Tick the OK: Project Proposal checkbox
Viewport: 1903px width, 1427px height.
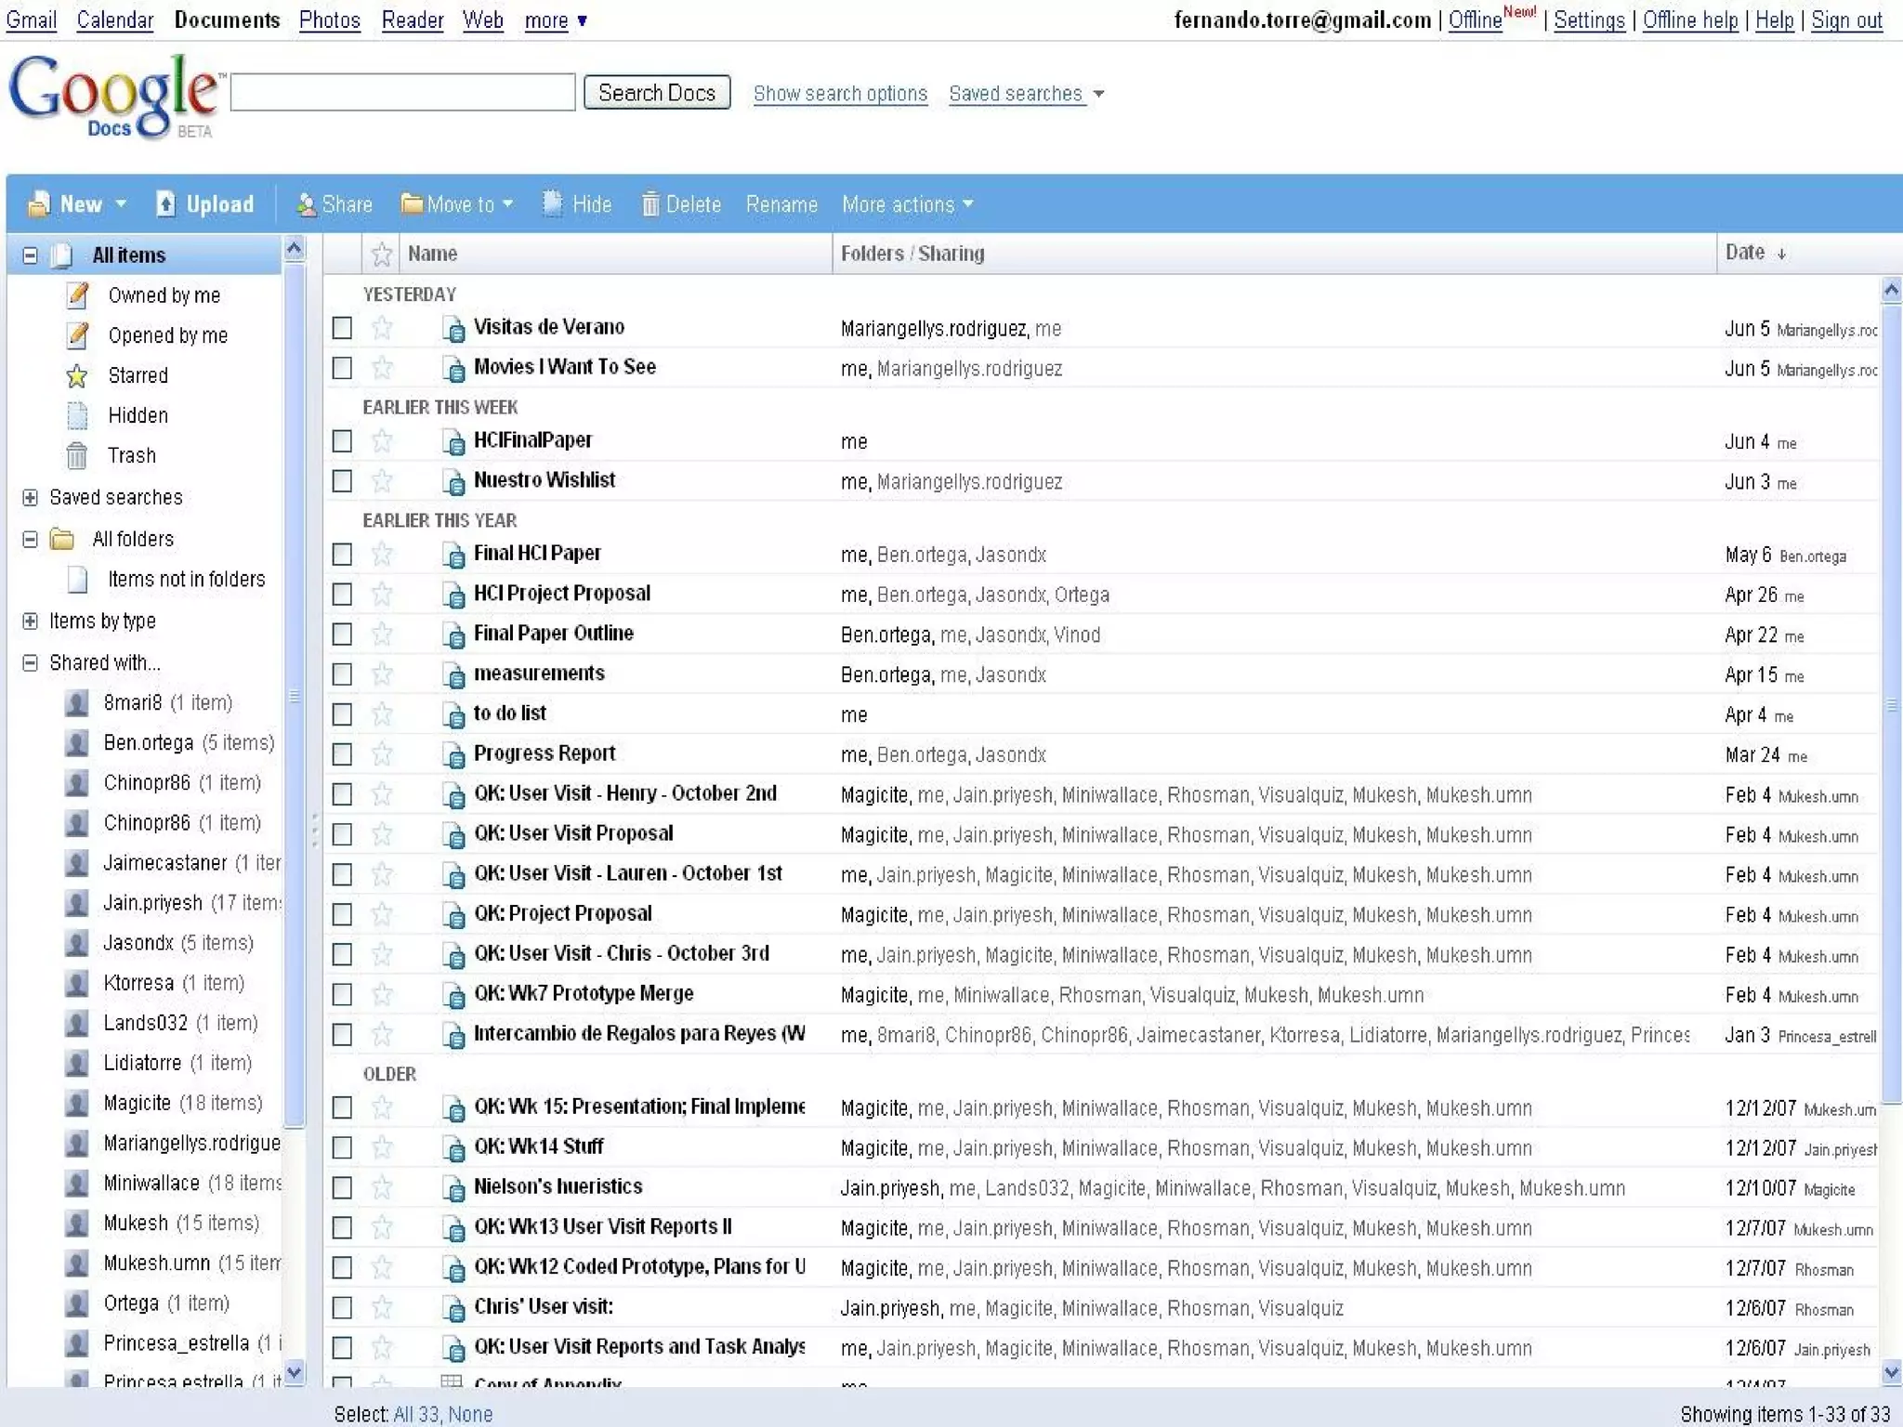pyautogui.click(x=342, y=915)
